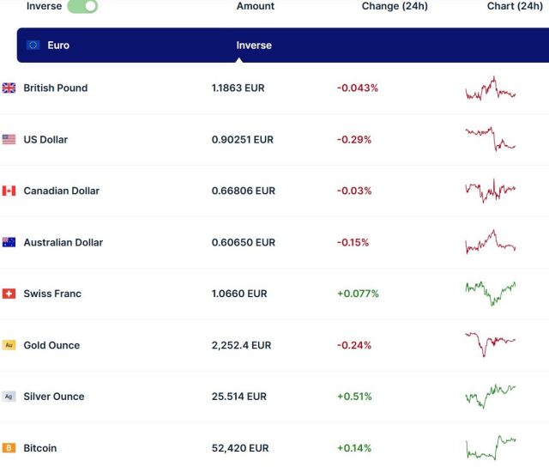Open the British Pound currency link
Screen dimensions: 549x467
pos(55,88)
